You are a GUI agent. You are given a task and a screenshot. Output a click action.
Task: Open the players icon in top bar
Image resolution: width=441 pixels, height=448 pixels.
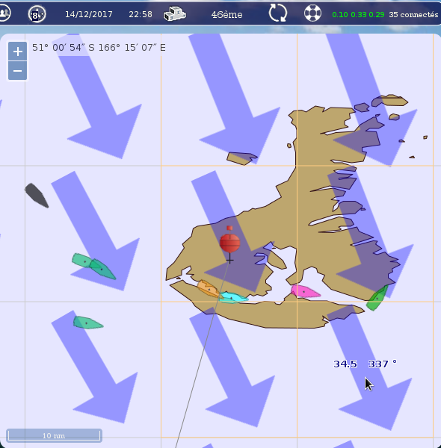point(4,13)
